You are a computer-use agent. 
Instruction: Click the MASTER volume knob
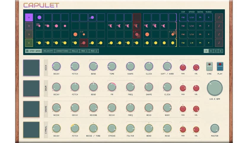coord(215,128)
